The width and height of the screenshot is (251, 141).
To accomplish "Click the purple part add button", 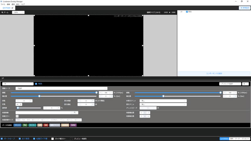I will point(73,125).
